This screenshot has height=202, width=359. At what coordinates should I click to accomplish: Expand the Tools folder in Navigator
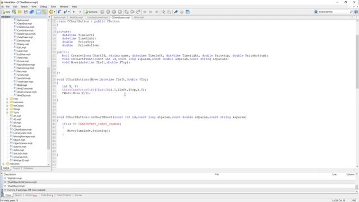point(7,113)
